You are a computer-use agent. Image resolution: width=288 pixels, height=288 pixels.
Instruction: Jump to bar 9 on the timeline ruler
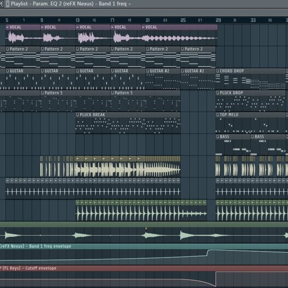point(42,20)
